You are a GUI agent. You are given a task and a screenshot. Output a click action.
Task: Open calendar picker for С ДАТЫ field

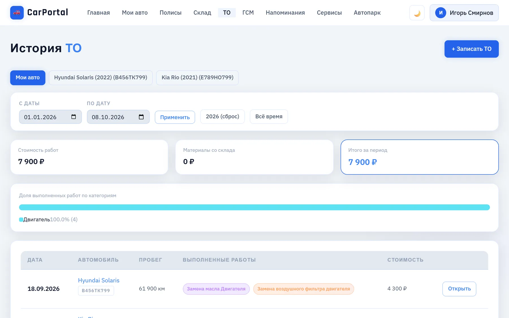pos(74,117)
